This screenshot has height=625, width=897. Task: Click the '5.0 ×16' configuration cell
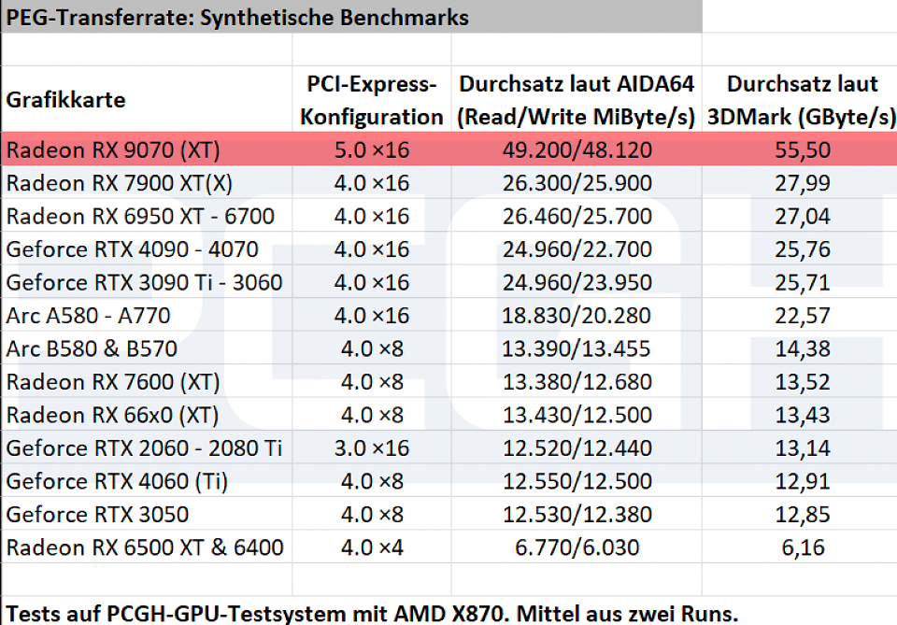[x=372, y=149]
